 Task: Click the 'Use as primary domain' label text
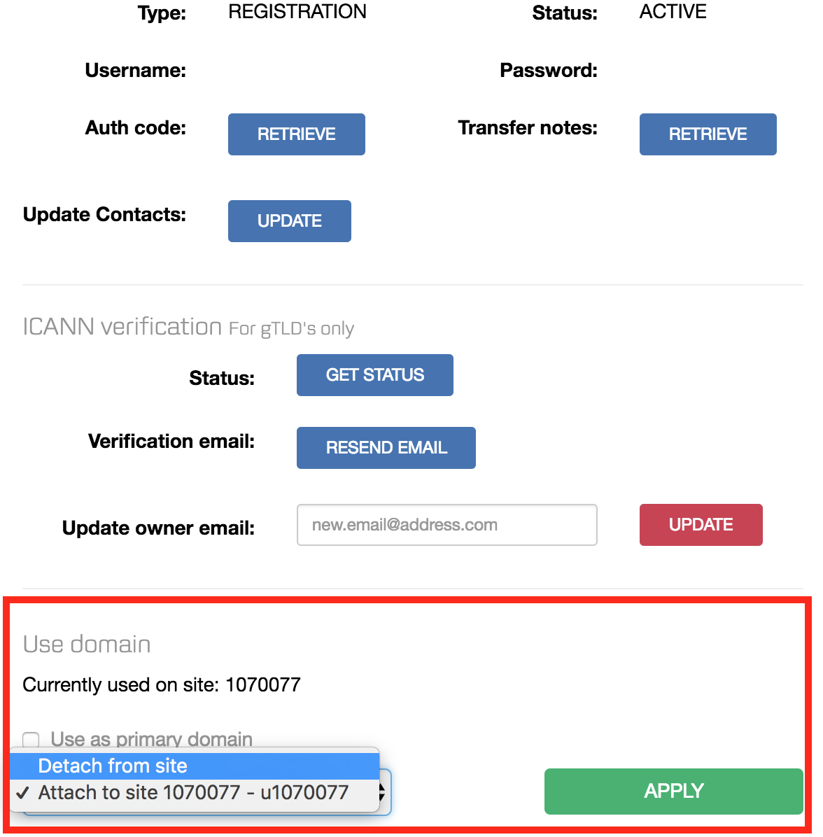(151, 739)
